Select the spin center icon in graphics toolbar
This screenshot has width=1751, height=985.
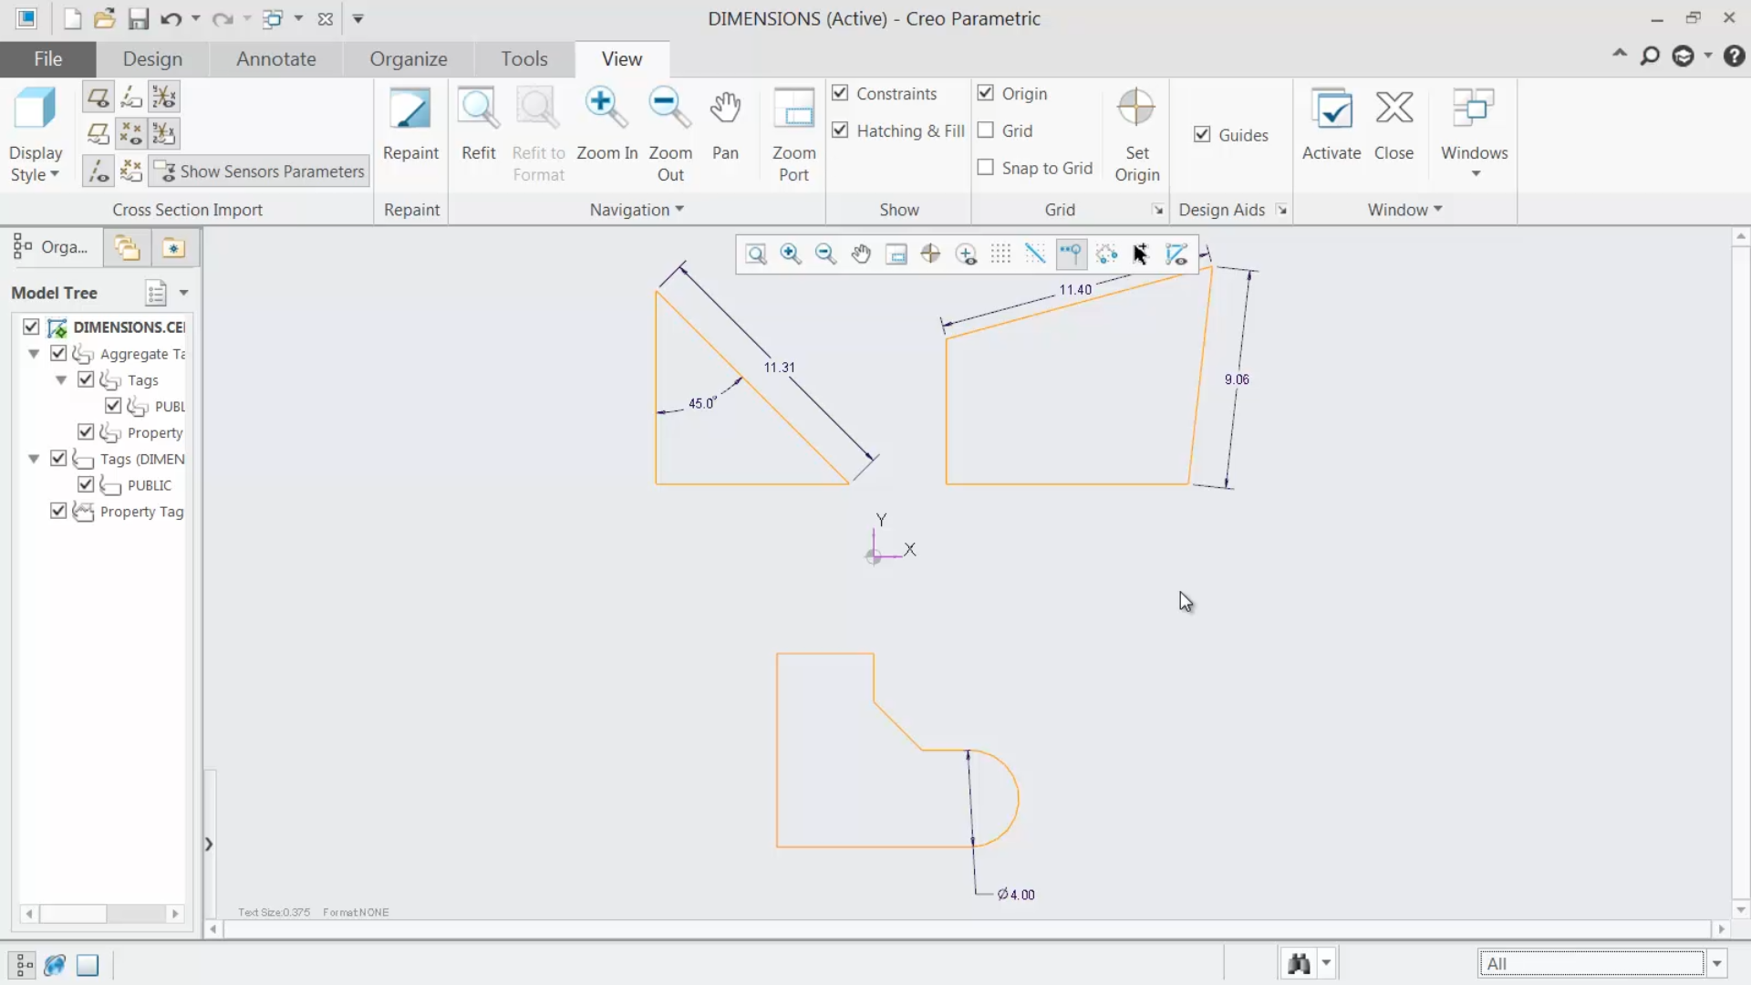[930, 254]
